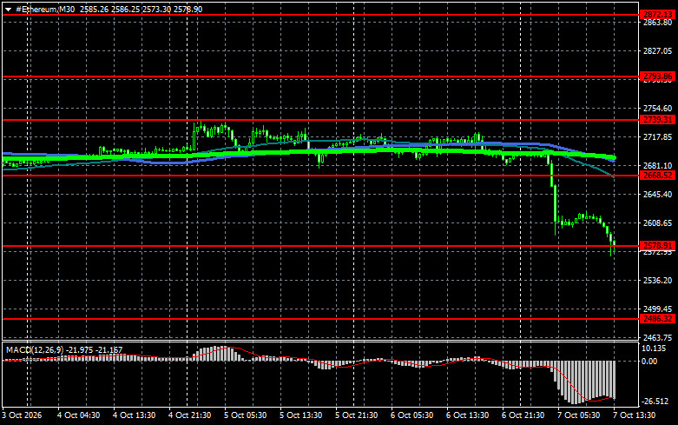678x425 pixels.
Task: Click the OHLC values 2585.26 2586.25 2573.30 2578.90
Action: pos(141,9)
